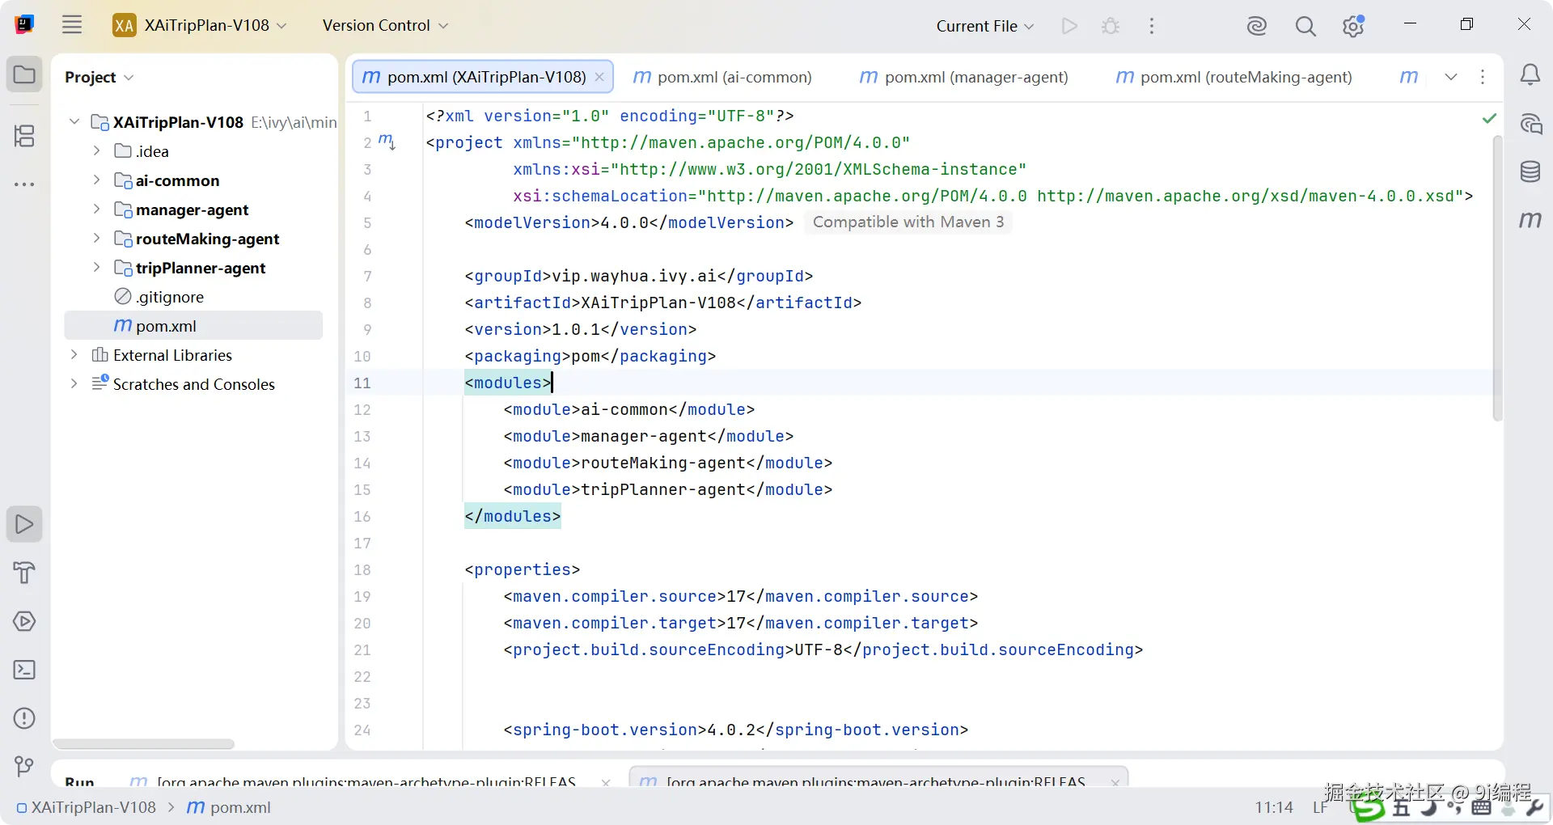
Task: Click the <properties> tag on line 18
Action: click(x=523, y=569)
